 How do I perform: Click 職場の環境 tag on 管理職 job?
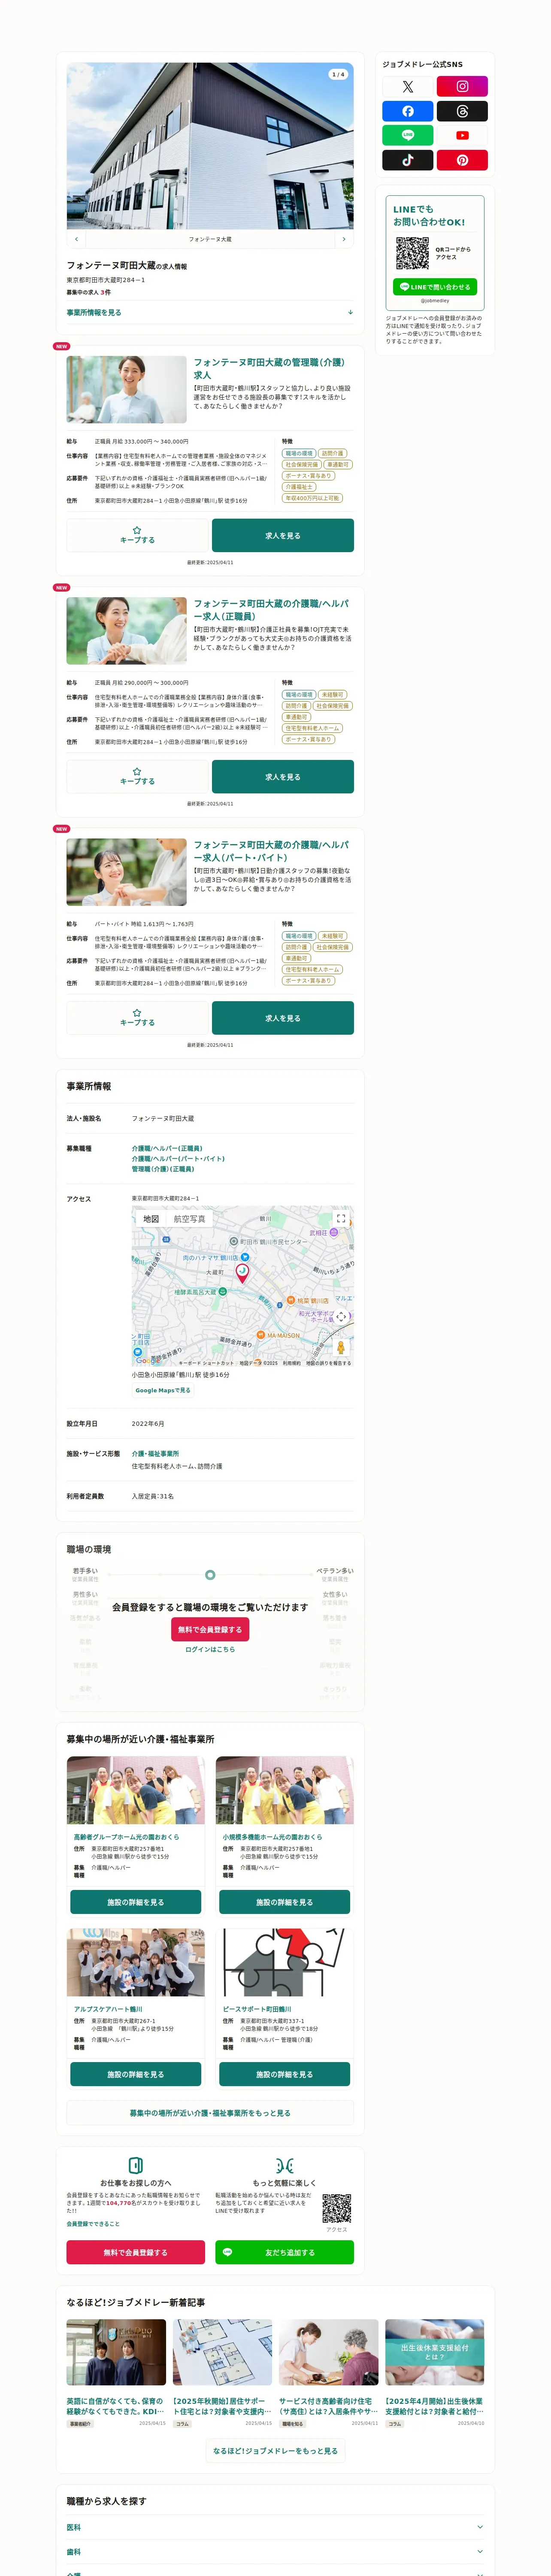(299, 453)
